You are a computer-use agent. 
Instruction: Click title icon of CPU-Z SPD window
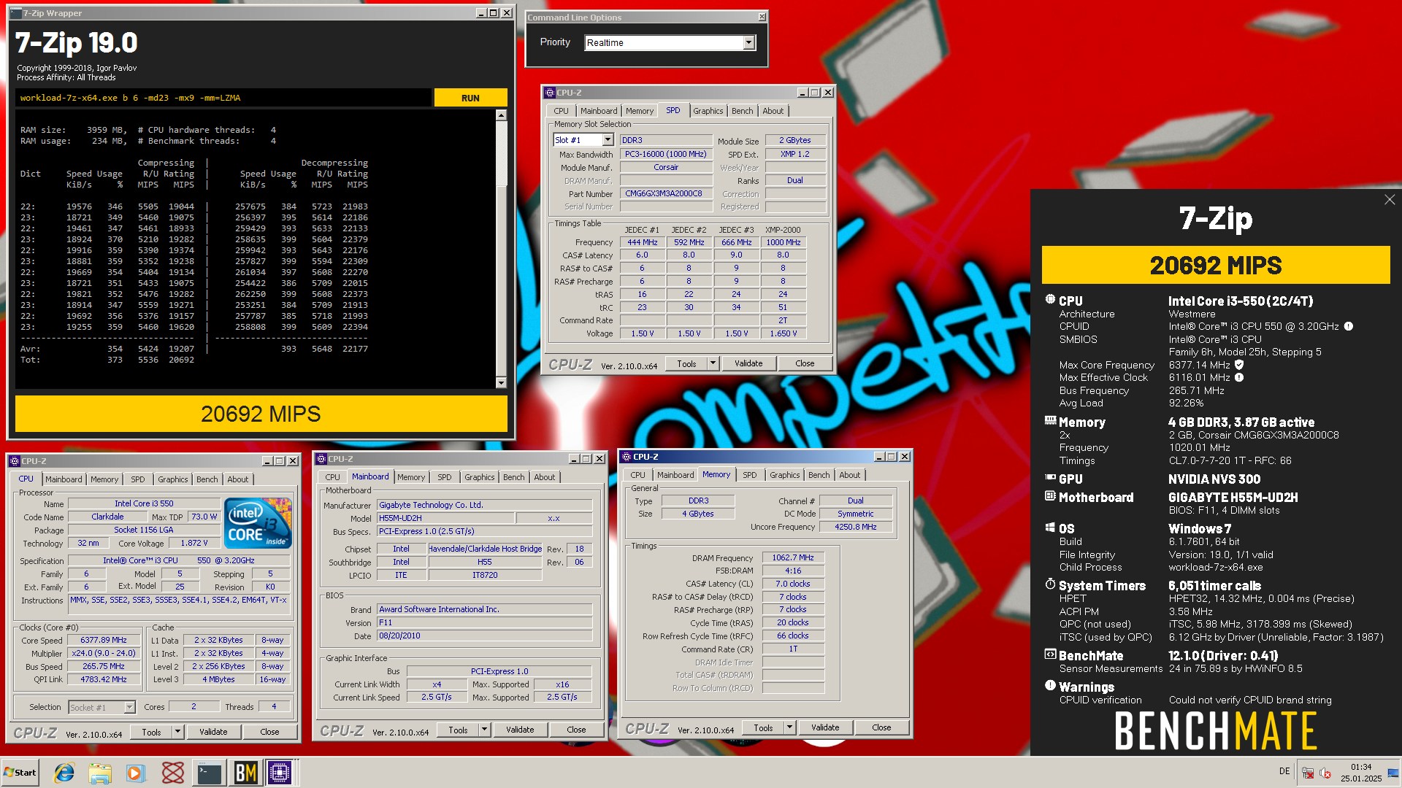coord(549,93)
